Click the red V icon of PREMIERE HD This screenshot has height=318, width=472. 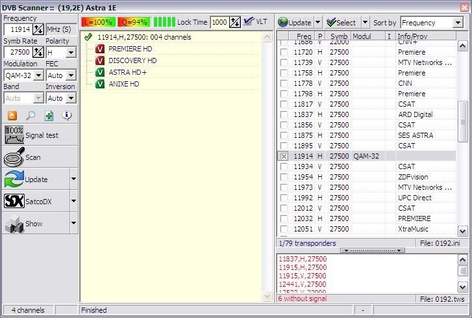(100, 49)
